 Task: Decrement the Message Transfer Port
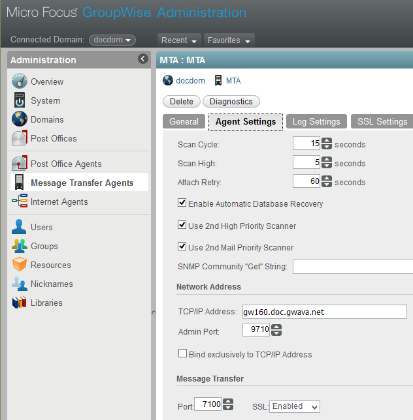click(228, 408)
